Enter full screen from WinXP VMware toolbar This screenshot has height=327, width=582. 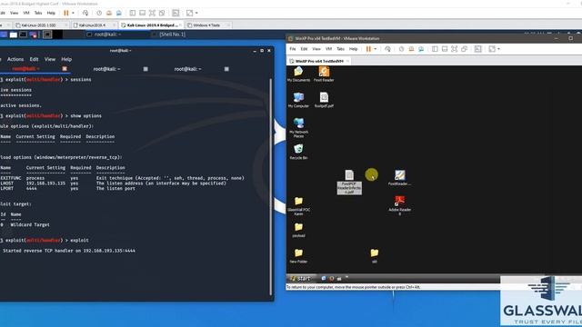[x=455, y=49]
